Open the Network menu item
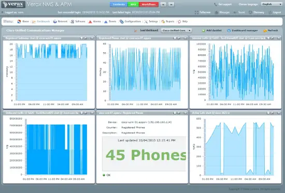This screenshot has height=193, width=285. pos(60,21)
